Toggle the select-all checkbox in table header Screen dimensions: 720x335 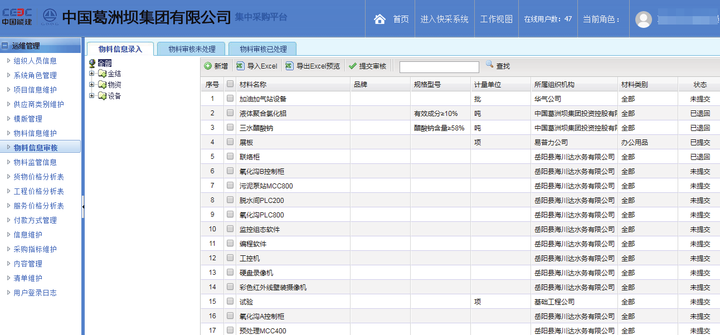230,84
